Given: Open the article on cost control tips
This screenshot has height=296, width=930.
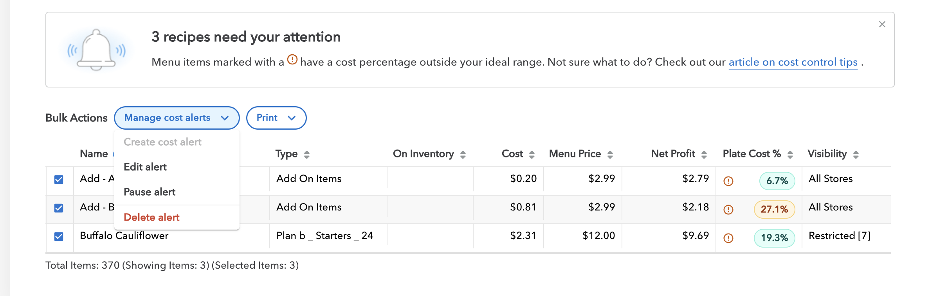Looking at the screenshot, I should tap(793, 62).
